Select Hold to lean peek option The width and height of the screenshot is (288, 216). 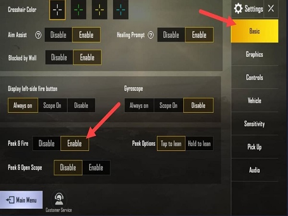click(x=199, y=144)
